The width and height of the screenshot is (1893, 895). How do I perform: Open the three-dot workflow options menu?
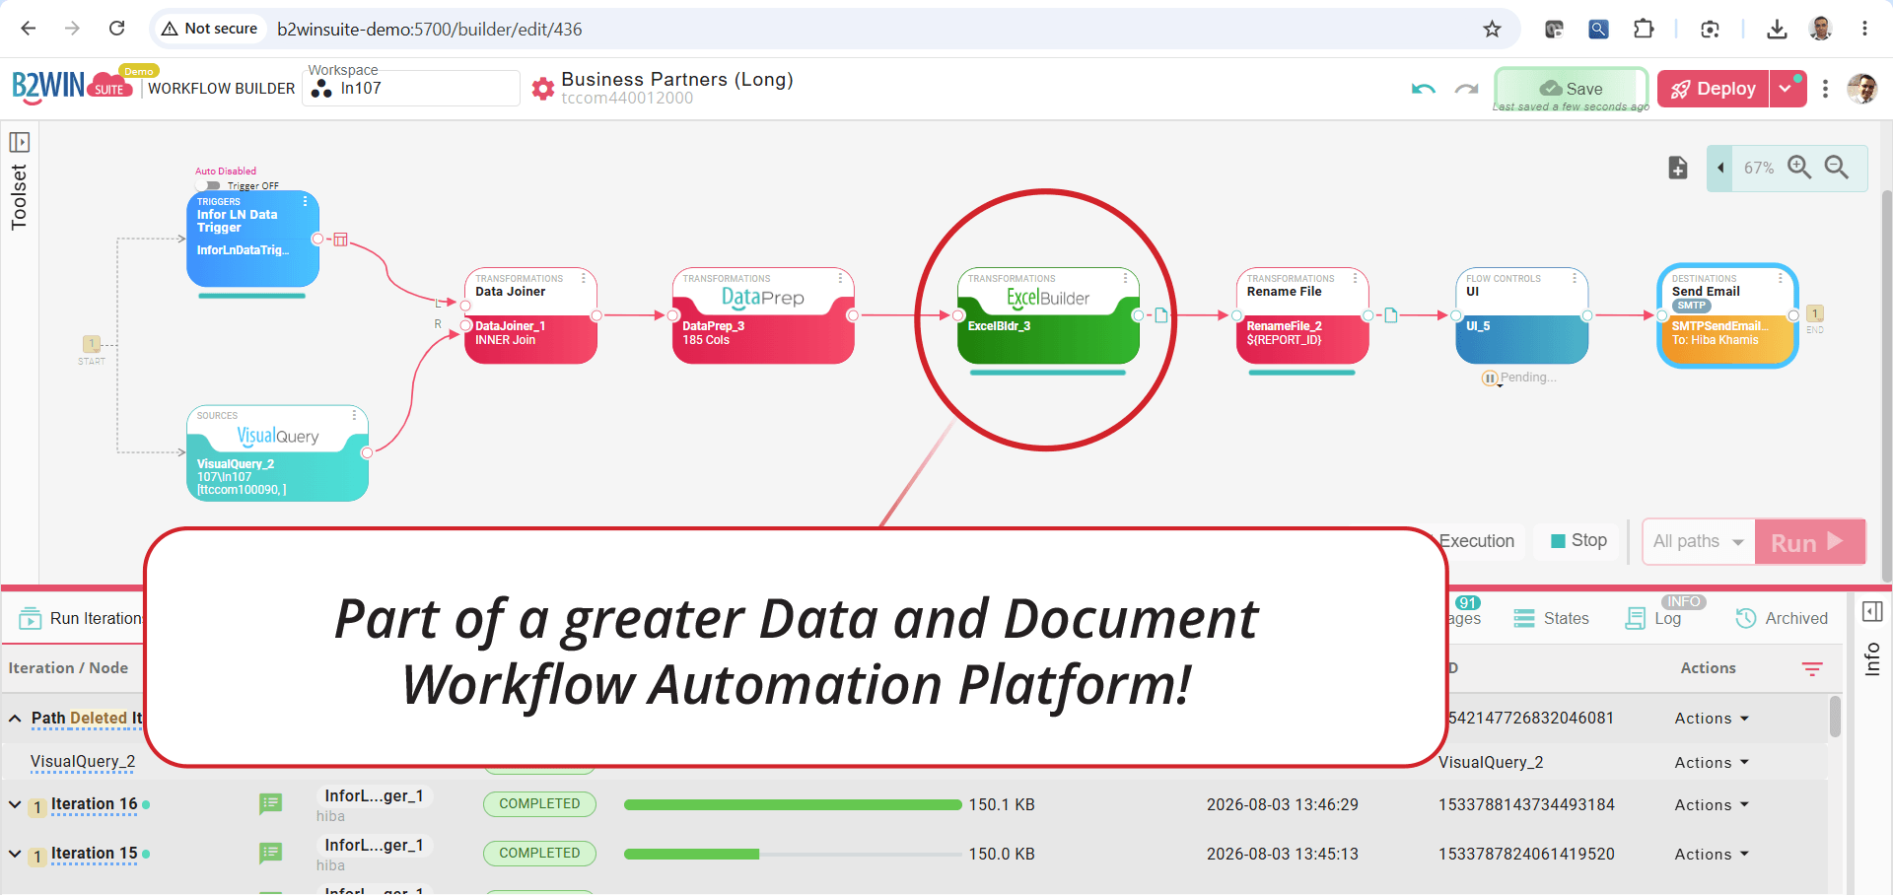[1825, 89]
